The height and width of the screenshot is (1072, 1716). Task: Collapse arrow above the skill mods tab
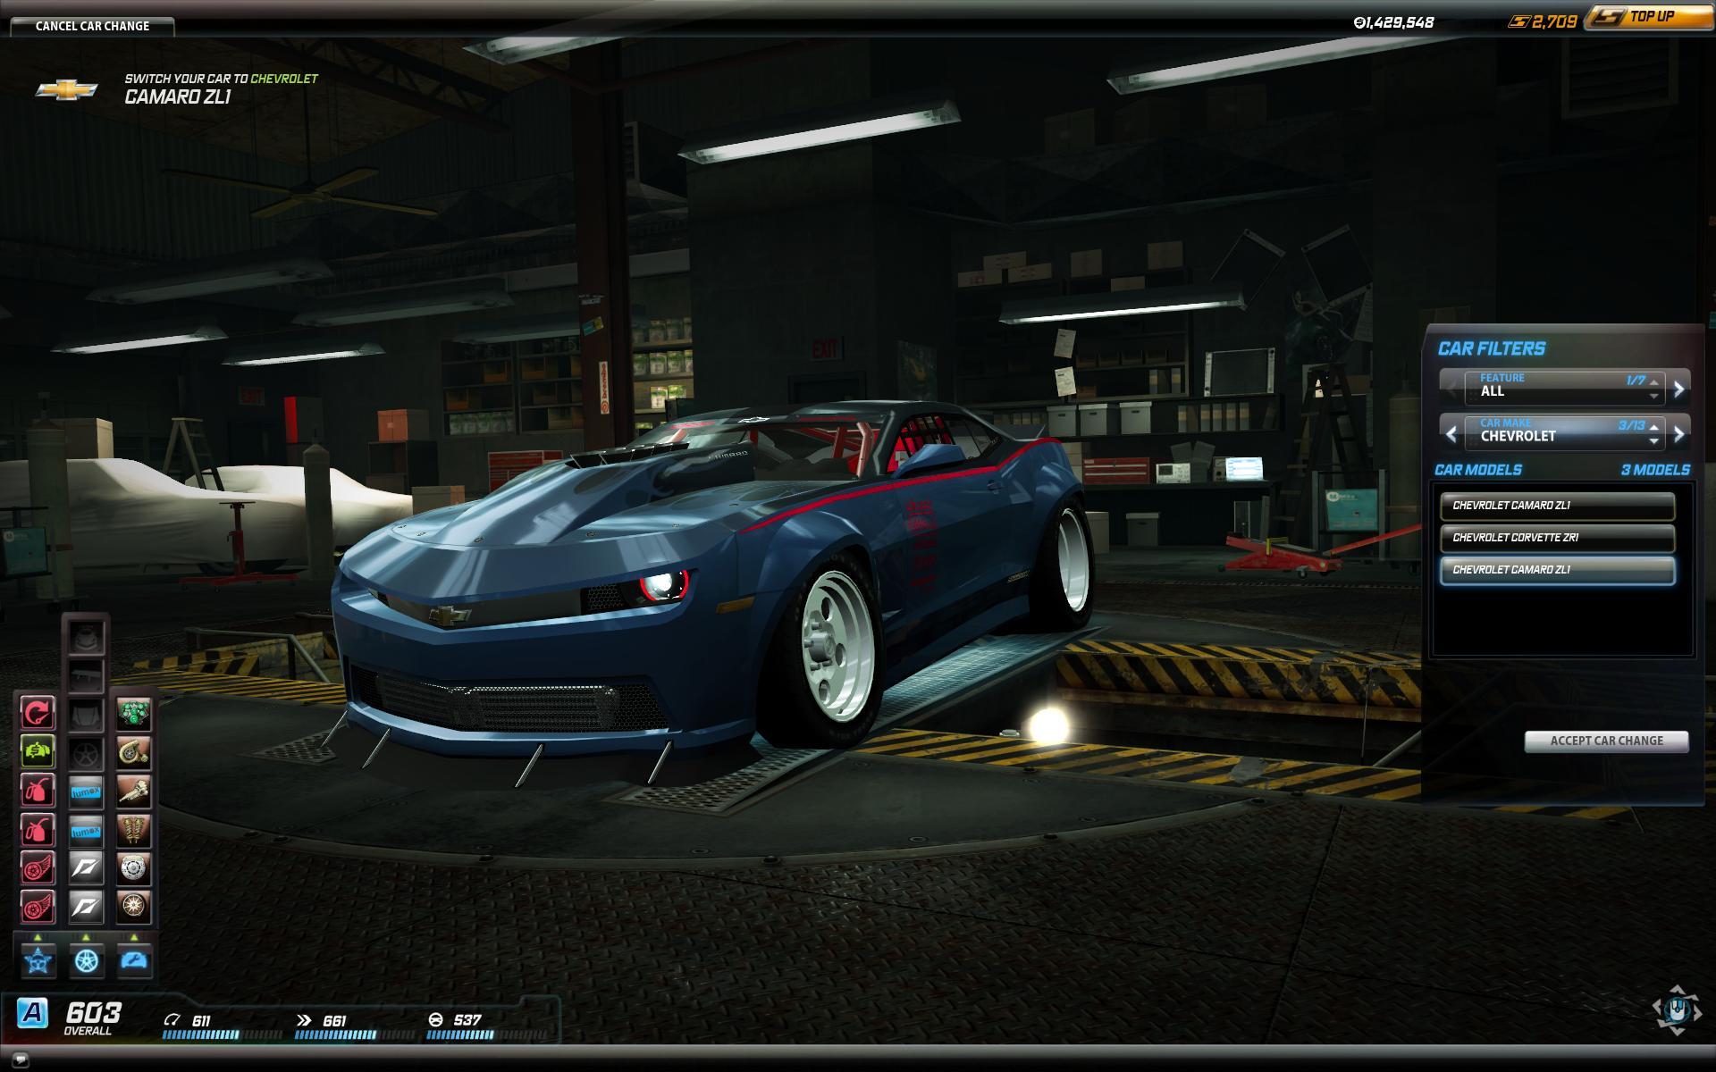(38, 937)
